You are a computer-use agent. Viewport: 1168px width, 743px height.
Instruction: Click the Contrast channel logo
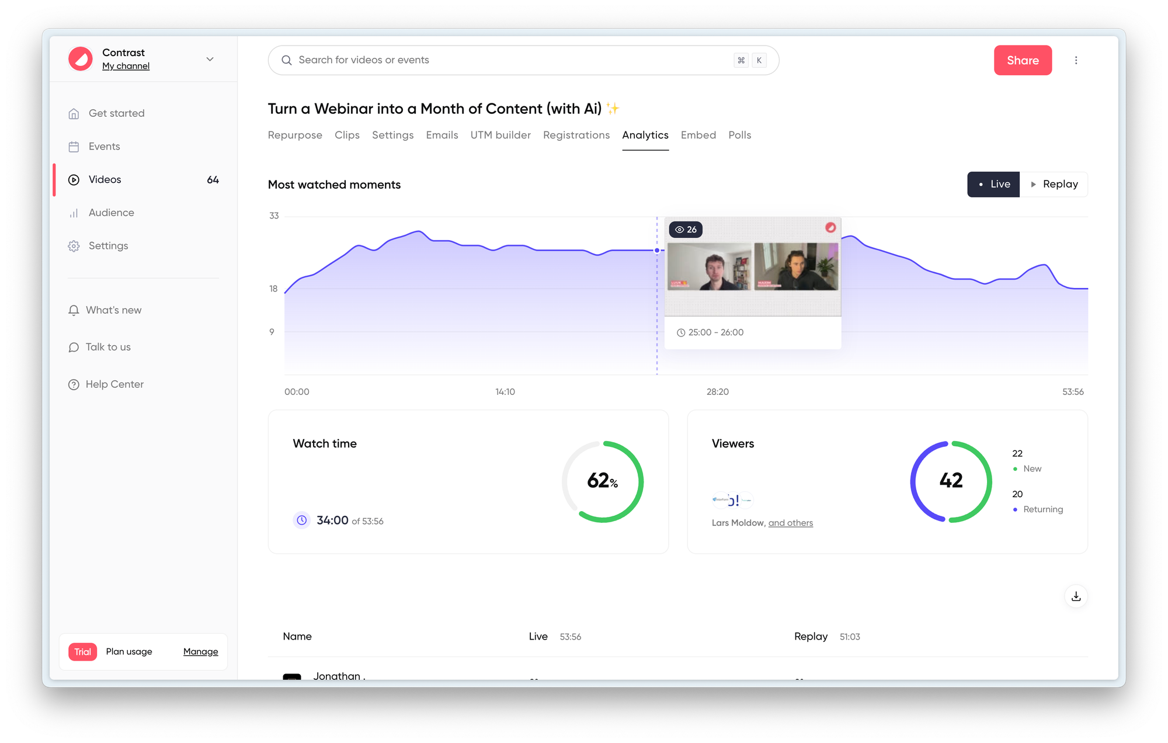(81, 58)
